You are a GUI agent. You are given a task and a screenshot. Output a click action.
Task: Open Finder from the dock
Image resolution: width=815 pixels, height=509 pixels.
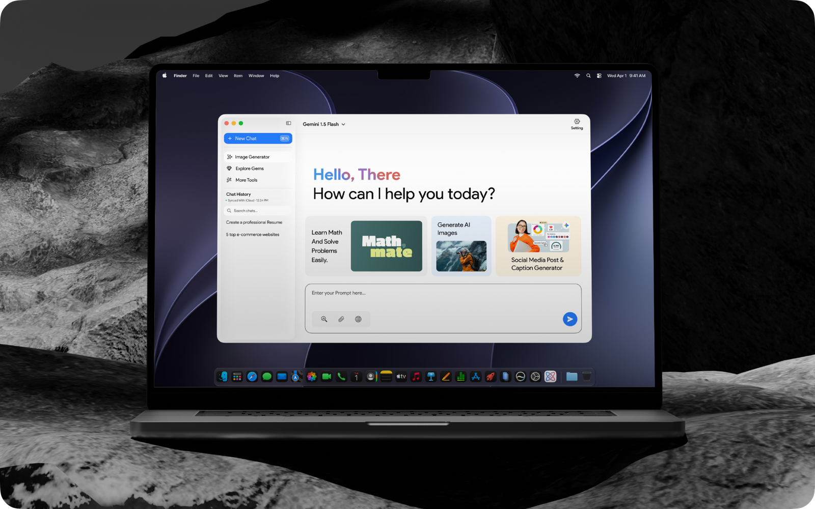(223, 377)
